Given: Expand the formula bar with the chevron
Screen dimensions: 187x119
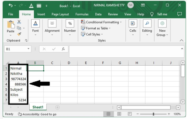Looking at the screenshot, I should 182,49.
